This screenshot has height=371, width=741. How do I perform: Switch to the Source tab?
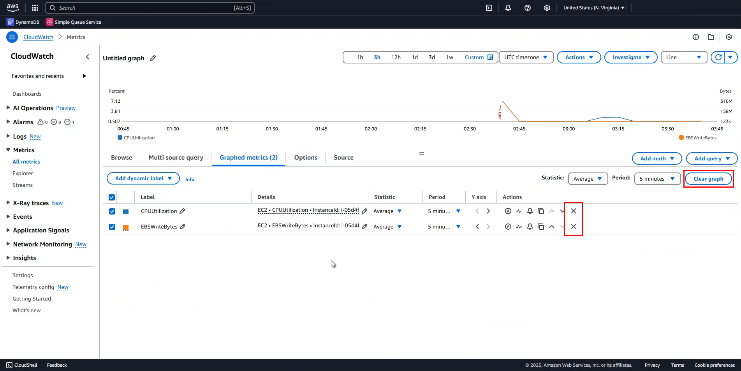click(x=343, y=157)
